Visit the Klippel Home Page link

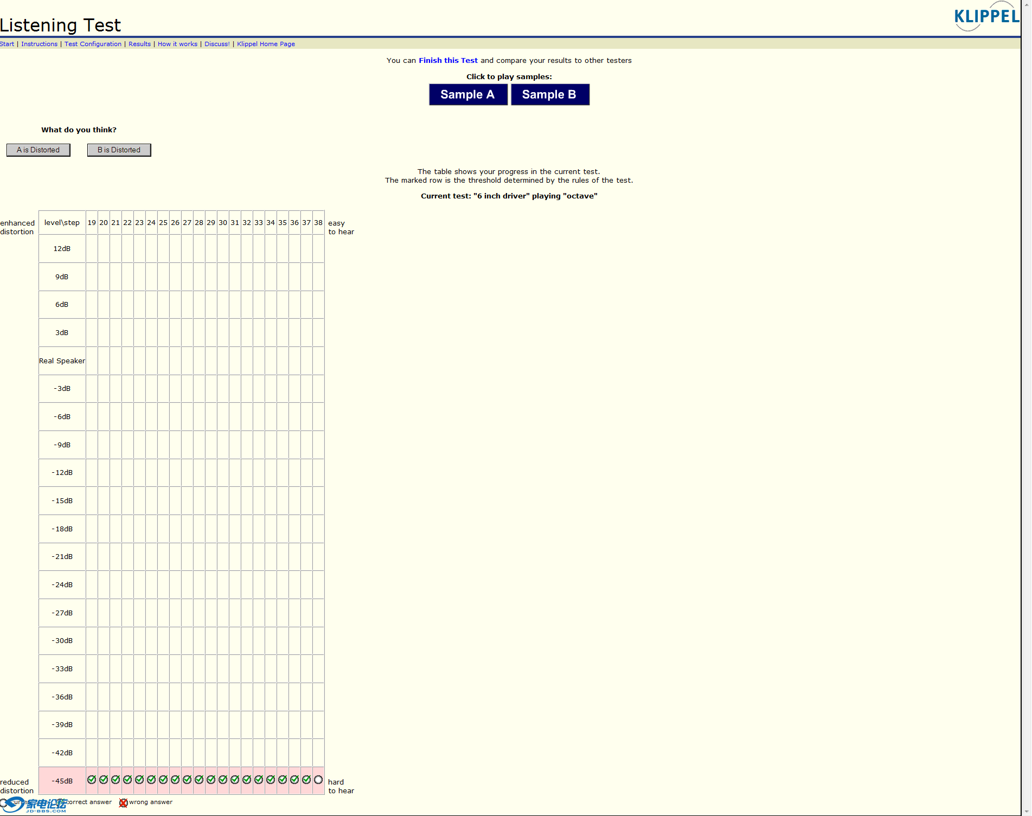click(x=266, y=44)
